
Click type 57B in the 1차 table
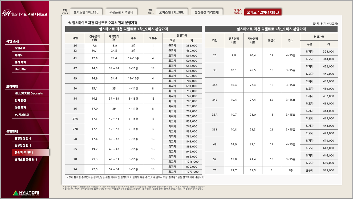click(x=75, y=129)
